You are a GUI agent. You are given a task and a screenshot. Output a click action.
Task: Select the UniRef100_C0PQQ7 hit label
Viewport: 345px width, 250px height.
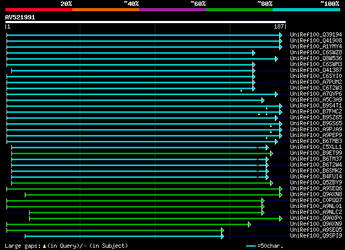click(x=316, y=201)
